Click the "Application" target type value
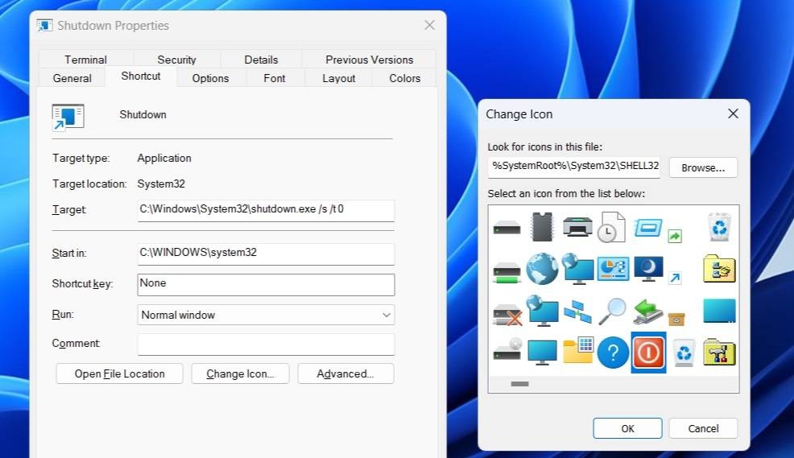Image resolution: width=794 pixels, height=458 pixels. tap(164, 159)
